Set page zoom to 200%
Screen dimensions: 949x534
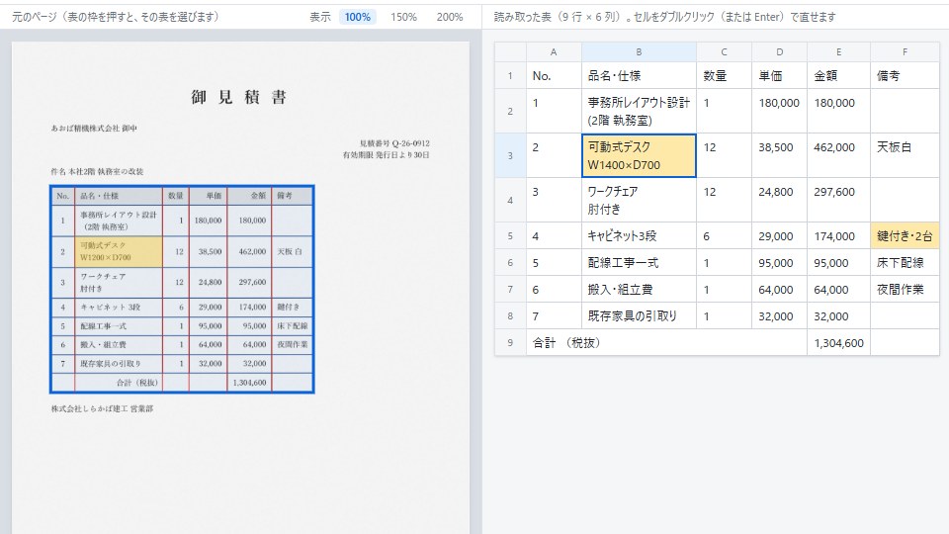[x=450, y=17]
